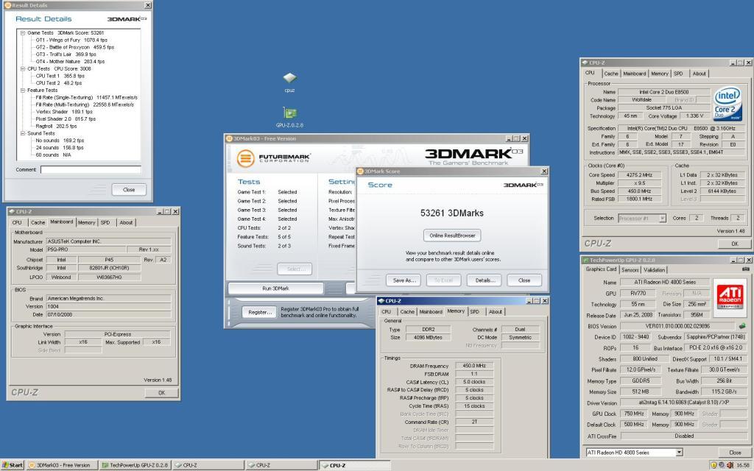This screenshot has height=471, width=754.
Task: Click the 'VER011.010.000.002.029896' BIOS version field
Action: (677, 326)
